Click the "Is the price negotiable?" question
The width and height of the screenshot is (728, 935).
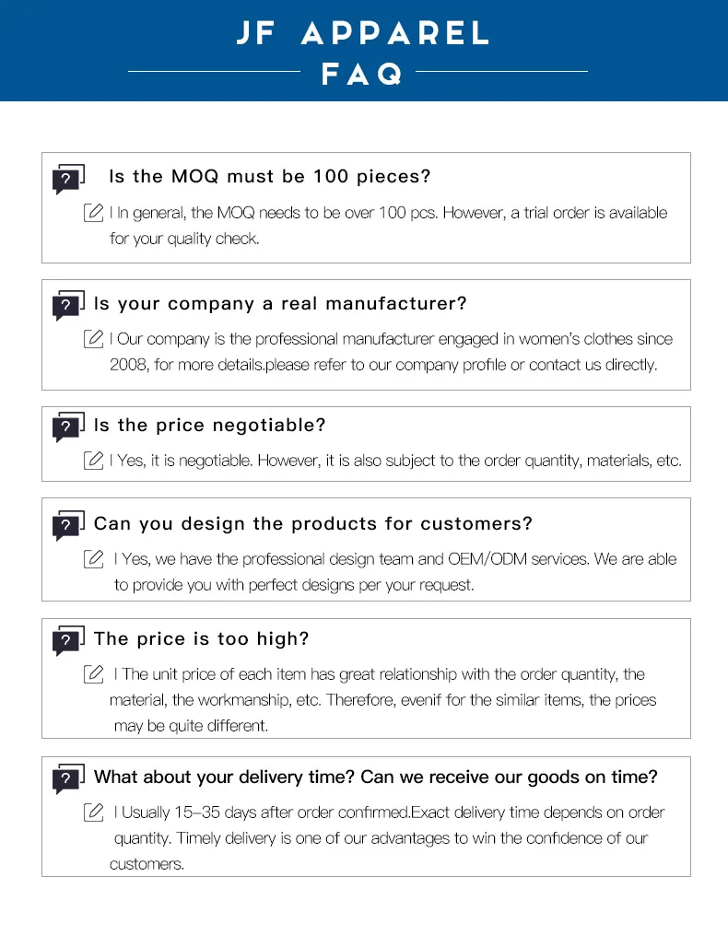point(209,425)
